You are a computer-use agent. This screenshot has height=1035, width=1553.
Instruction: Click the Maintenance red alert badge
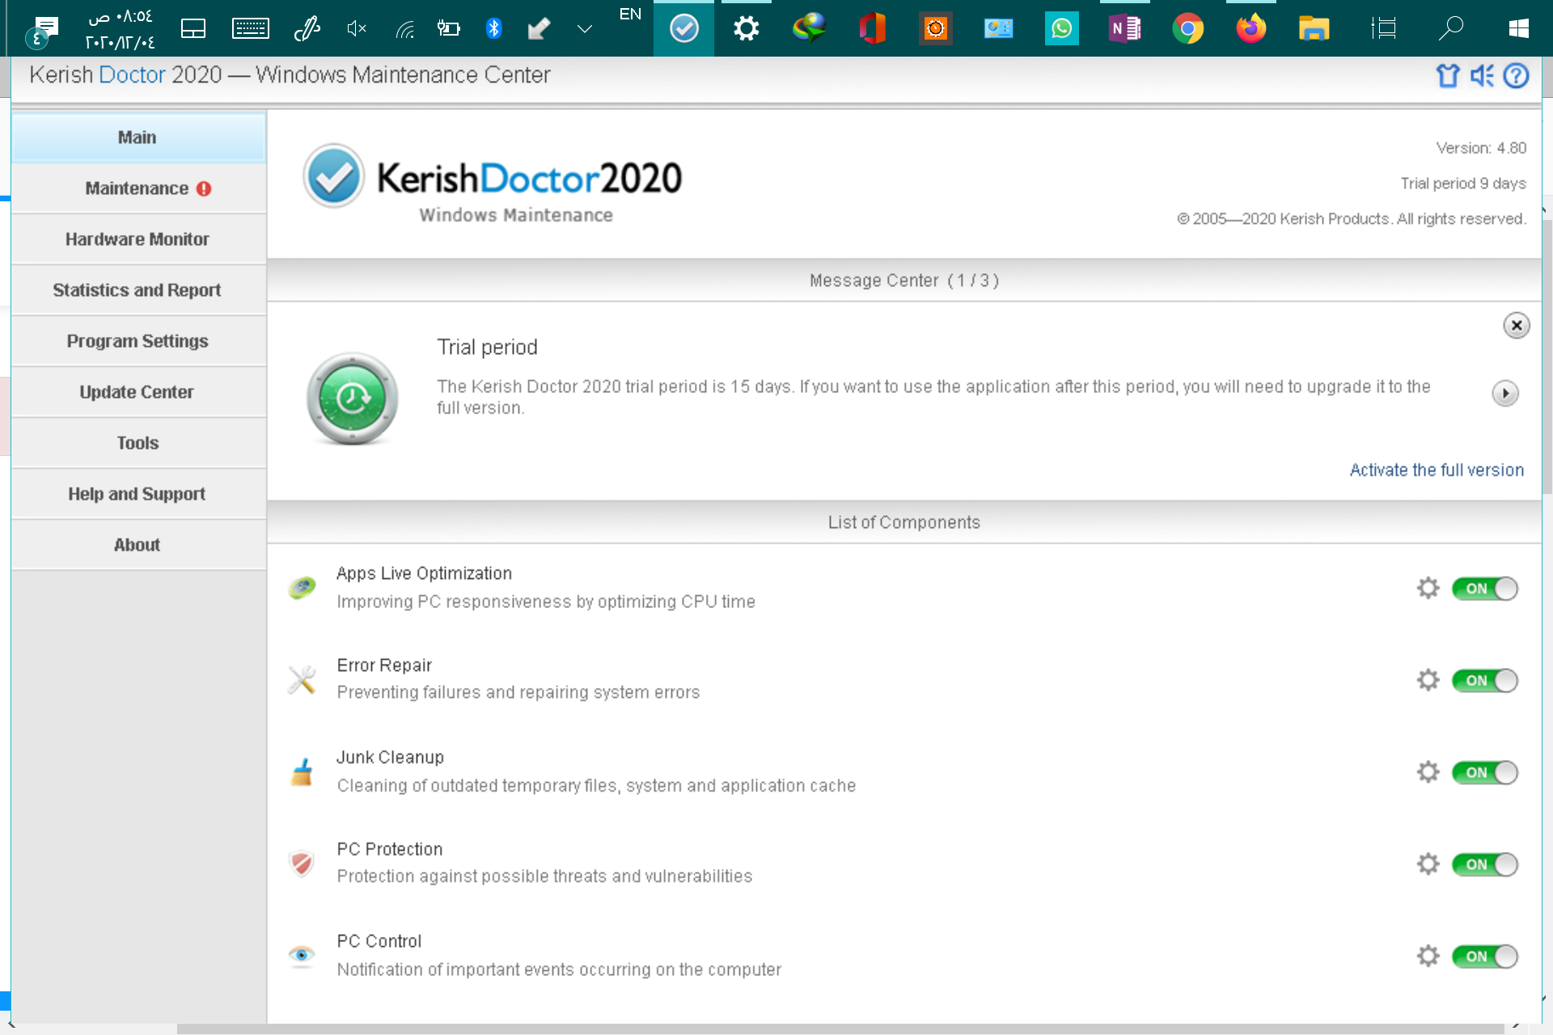(x=204, y=188)
